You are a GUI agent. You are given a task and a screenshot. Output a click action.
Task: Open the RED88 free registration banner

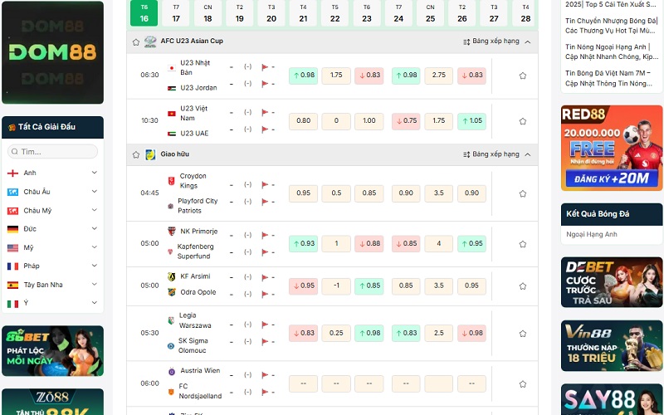(612, 149)
